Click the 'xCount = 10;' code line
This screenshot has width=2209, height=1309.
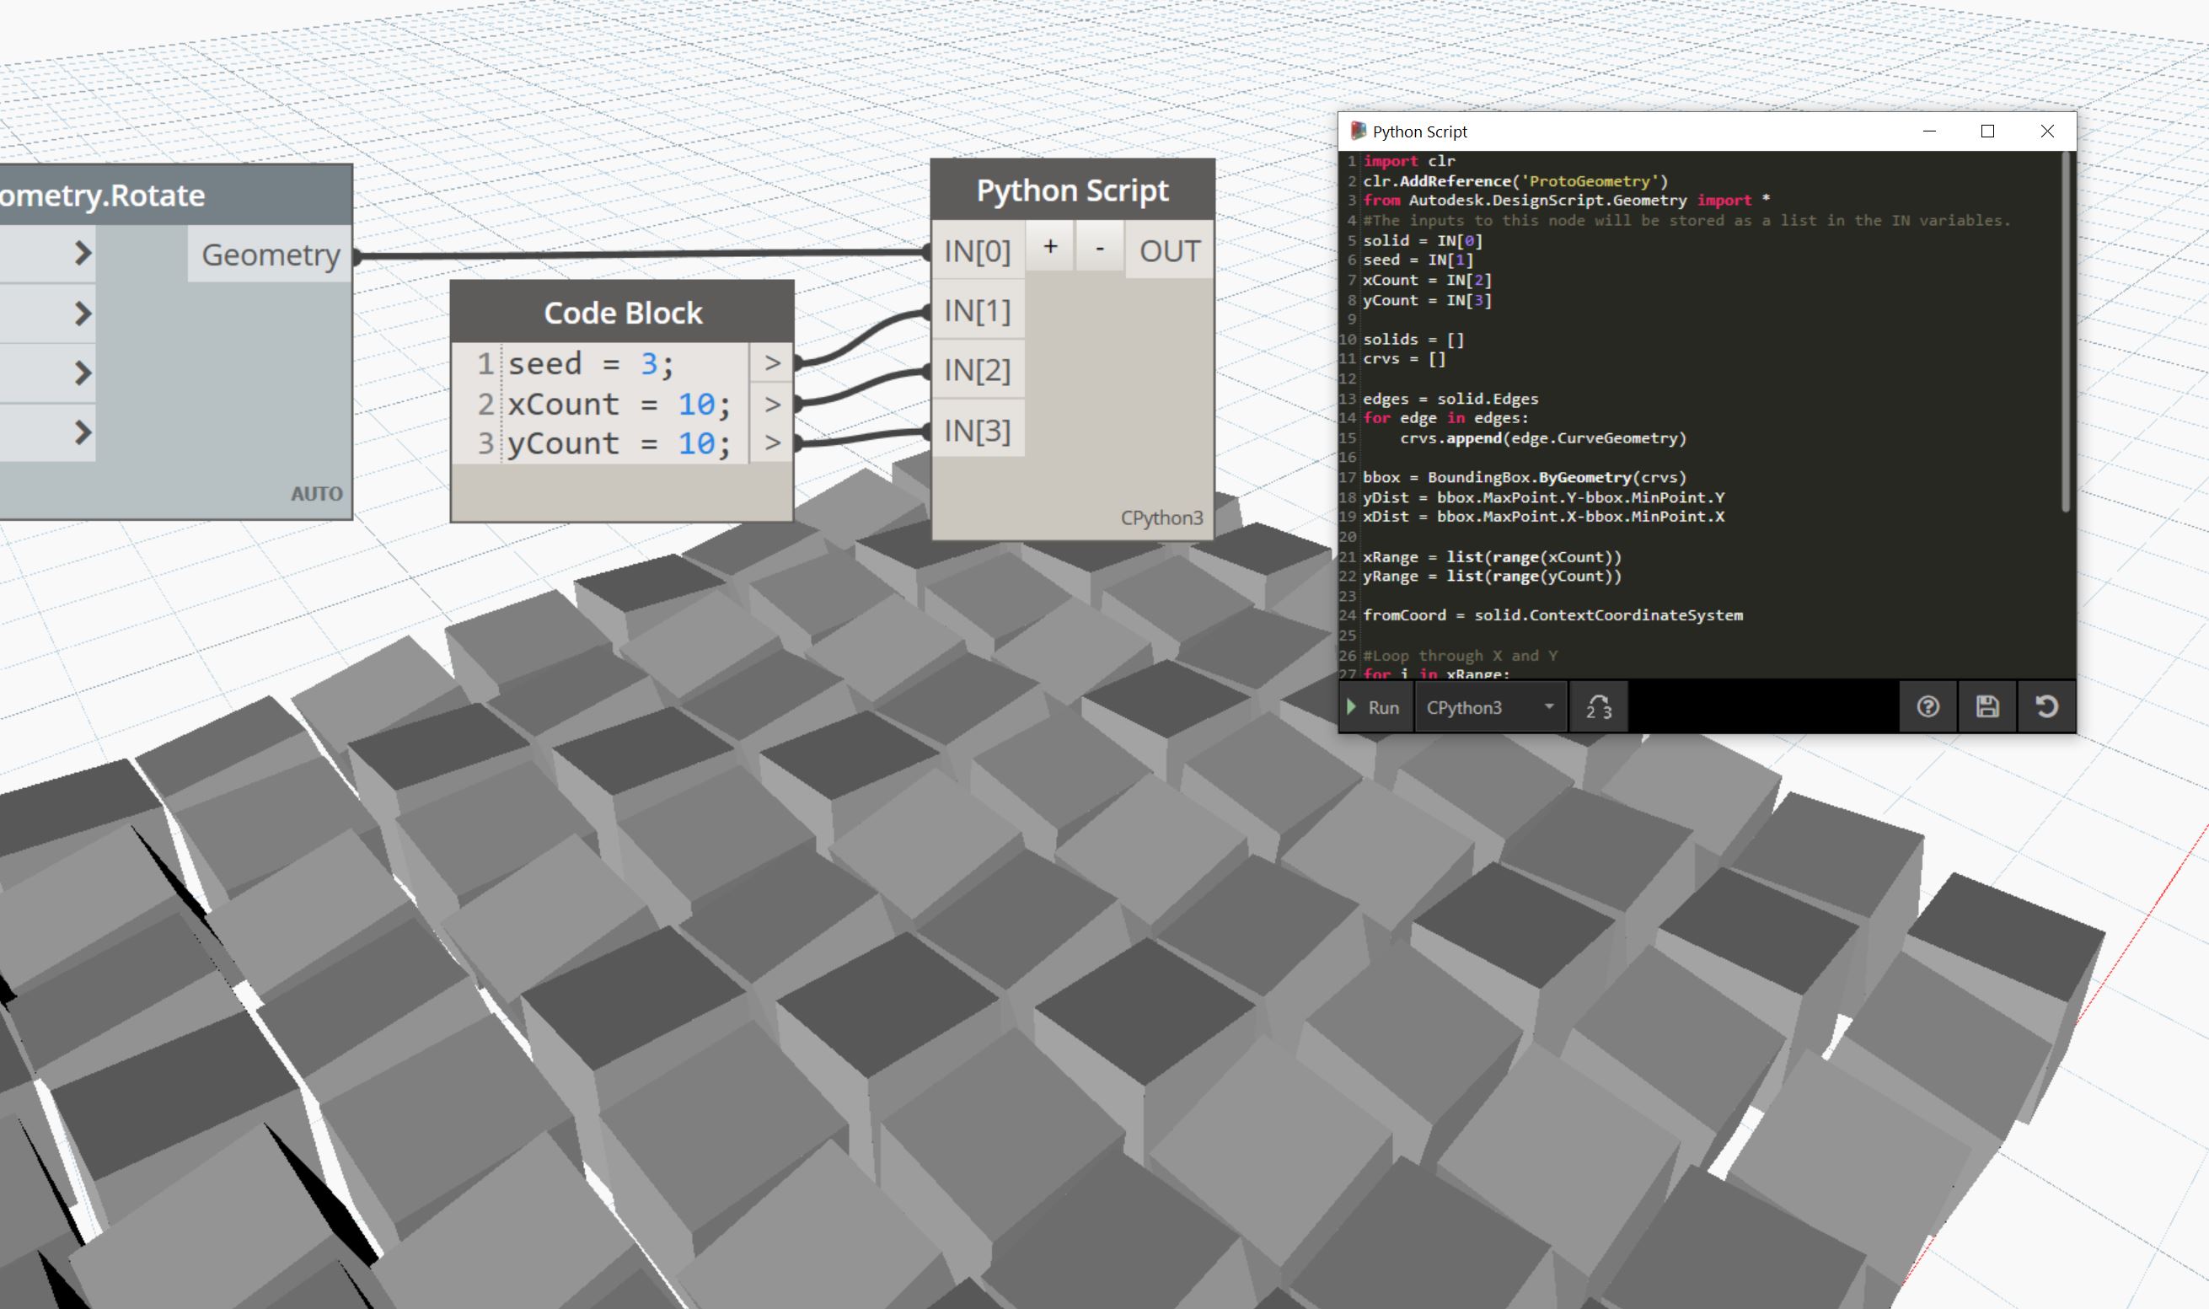click(x=619, y=404)
